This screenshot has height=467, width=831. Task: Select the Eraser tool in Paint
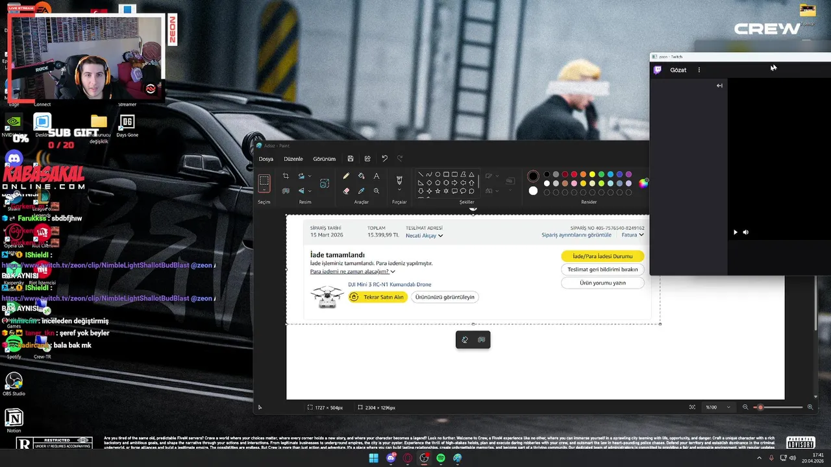[346, 191]
